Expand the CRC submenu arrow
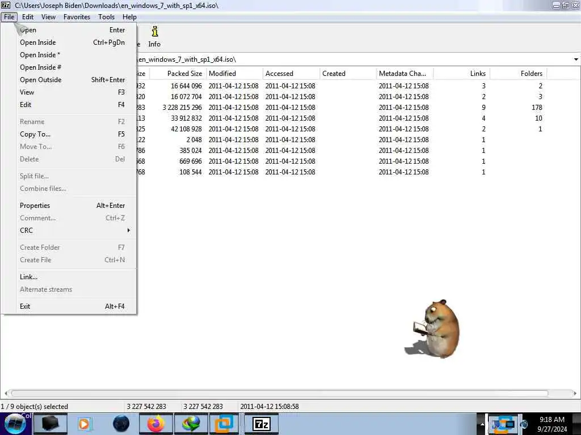The width and height of the screenshot is (581, 435). point(128,230)
